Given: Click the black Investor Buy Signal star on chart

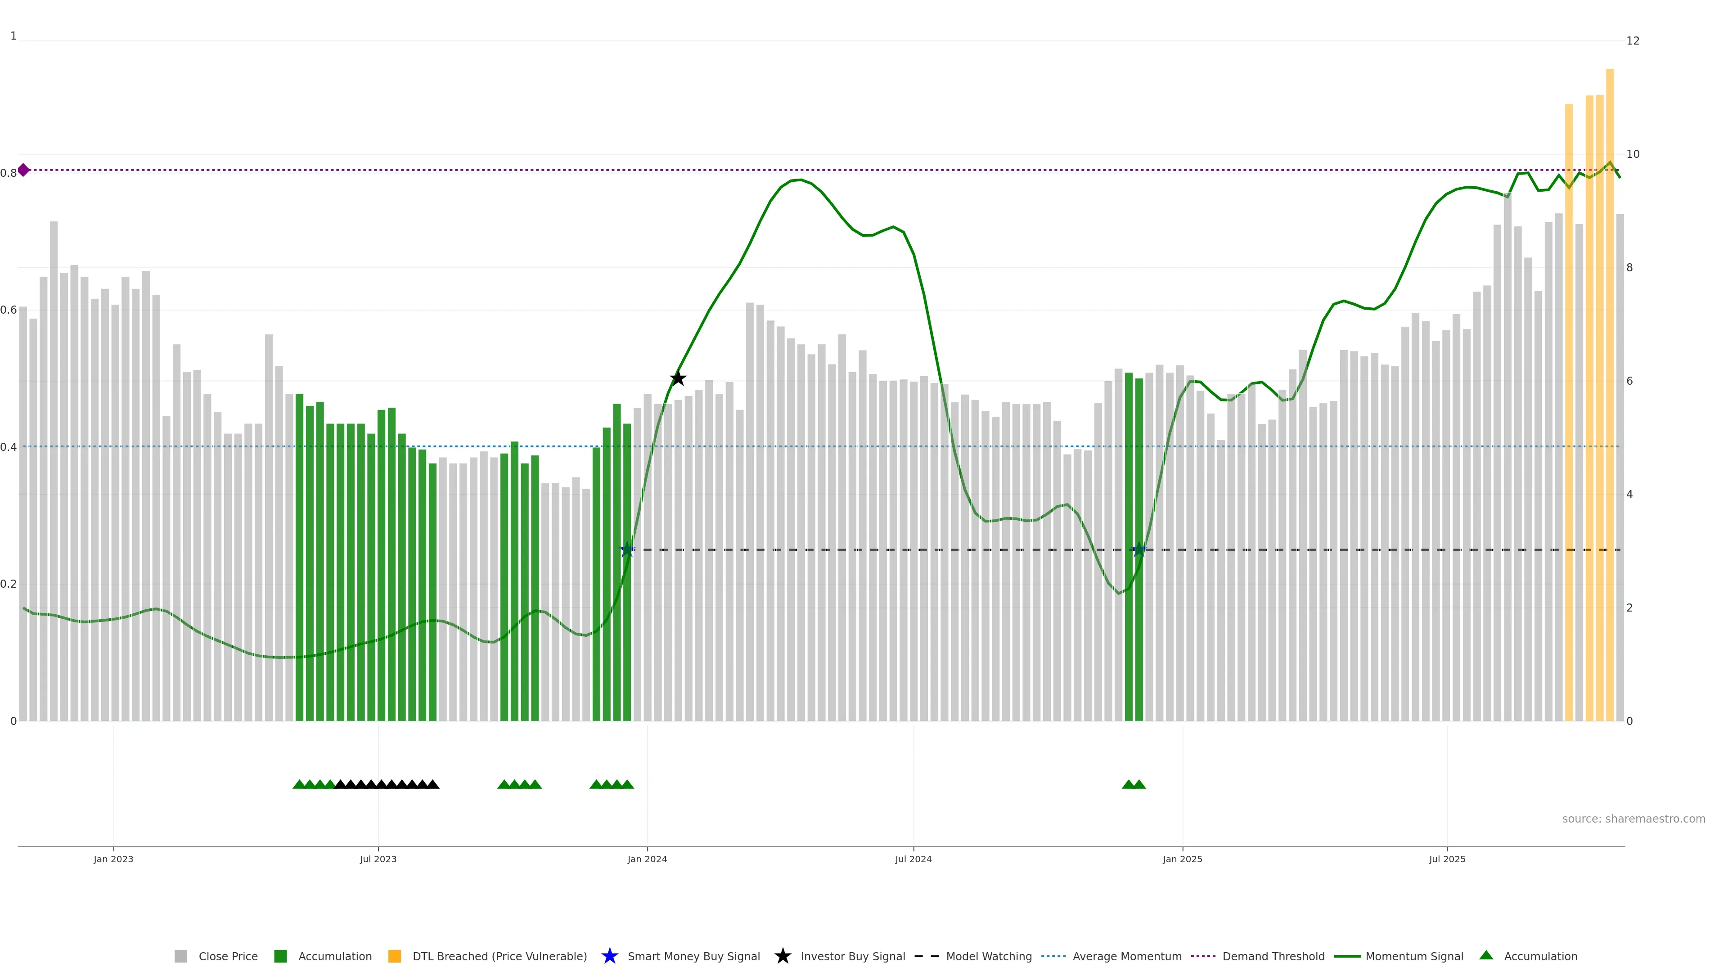Looking at the screenshot, I should 678,378.
